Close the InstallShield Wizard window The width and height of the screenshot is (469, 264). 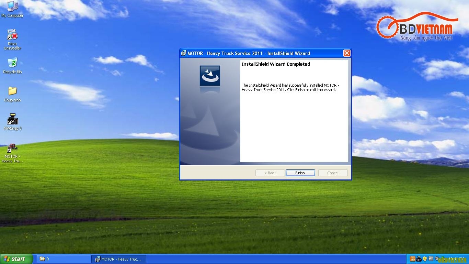click(347, 53)
